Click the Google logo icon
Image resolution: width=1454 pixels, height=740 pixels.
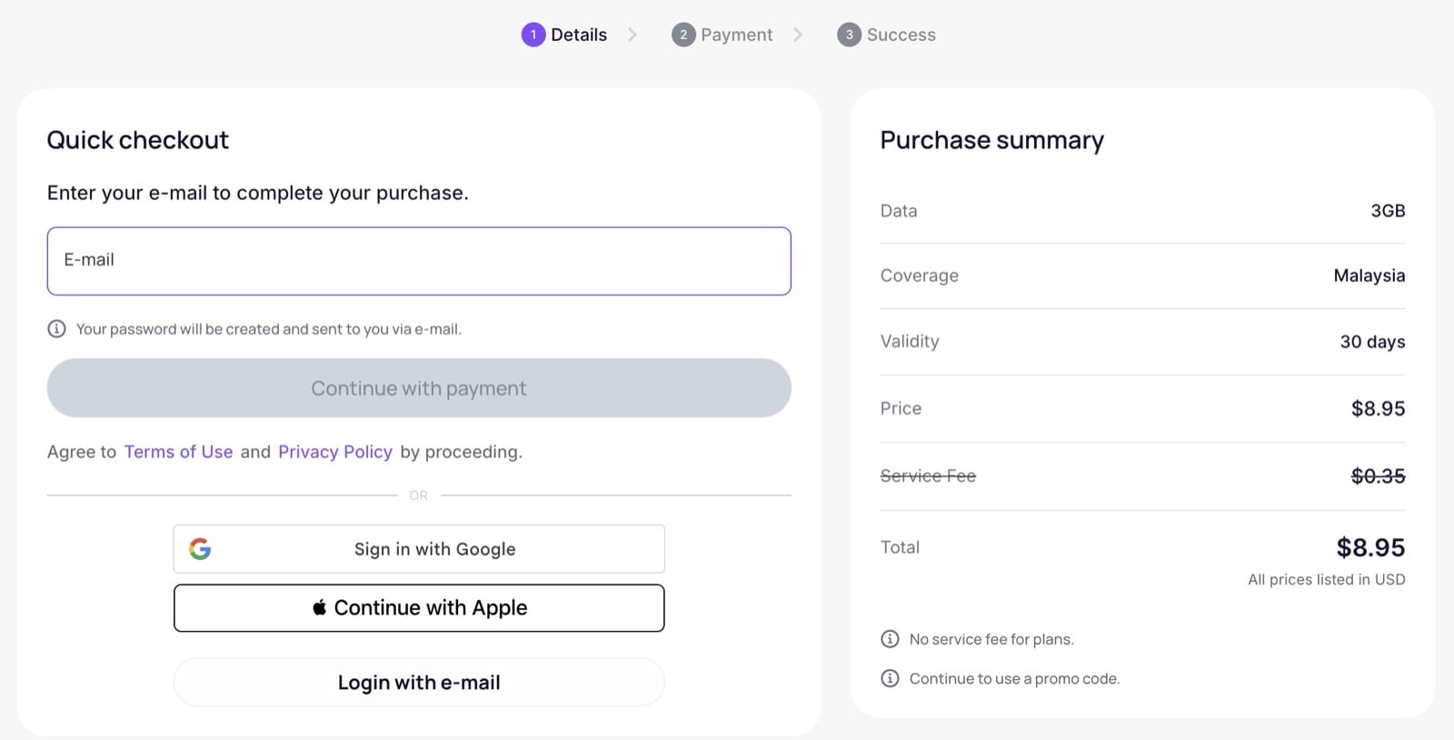coord(200,549)
